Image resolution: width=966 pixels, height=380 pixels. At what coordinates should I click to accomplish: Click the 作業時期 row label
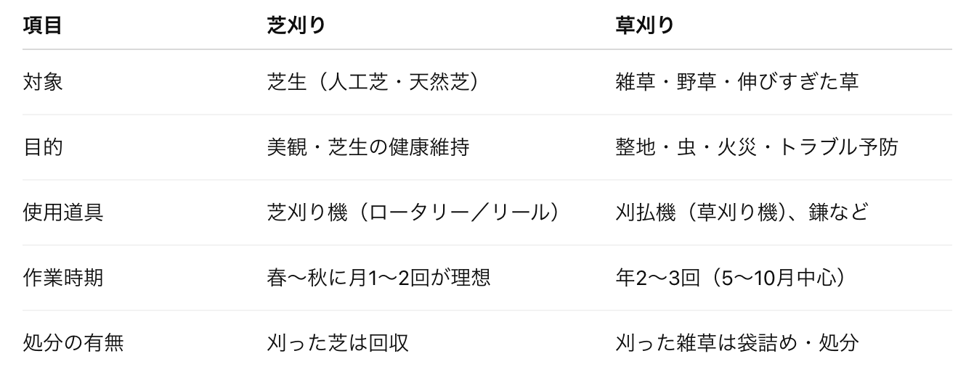(x=62, y=278)
